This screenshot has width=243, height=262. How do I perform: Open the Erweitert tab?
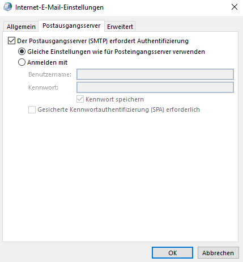click(120, 27)
